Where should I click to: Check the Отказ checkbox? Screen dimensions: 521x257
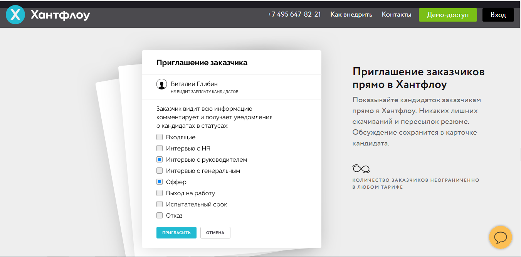[x=160, y=215]
